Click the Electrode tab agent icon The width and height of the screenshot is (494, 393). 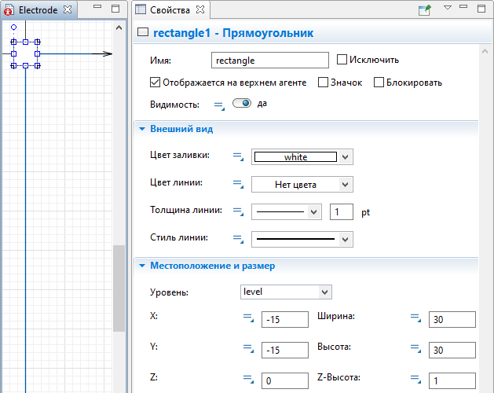coord(9,9)
